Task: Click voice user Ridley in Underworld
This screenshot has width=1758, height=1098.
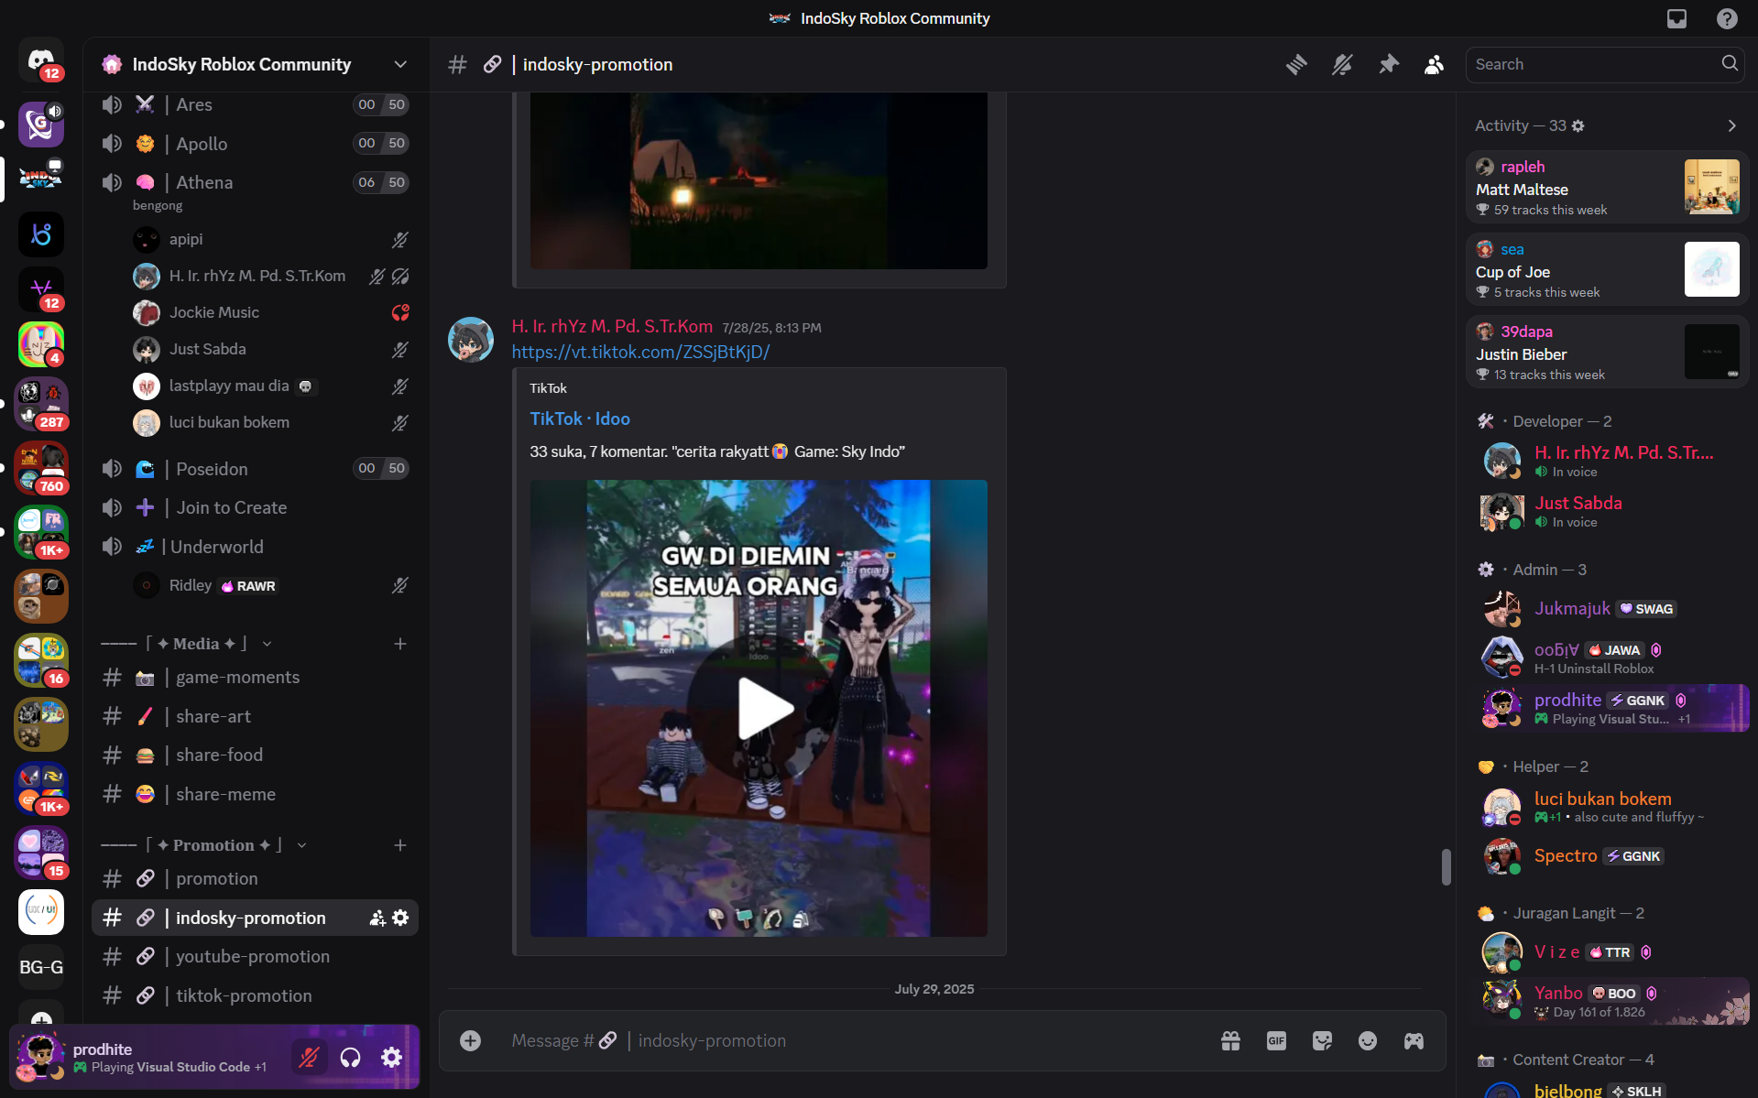Action: click(271, 585)
